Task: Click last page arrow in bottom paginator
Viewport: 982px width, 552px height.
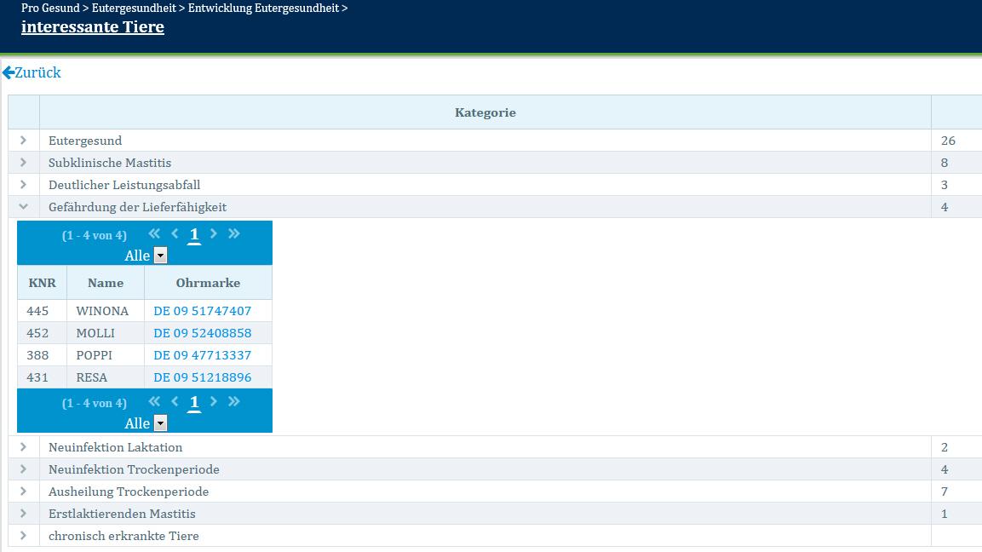Action: pos(234,402)
